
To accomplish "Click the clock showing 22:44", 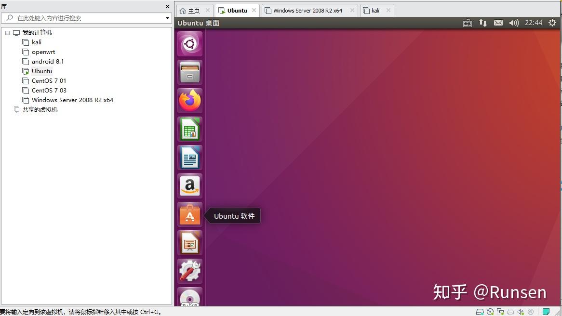I will point(534,23).
